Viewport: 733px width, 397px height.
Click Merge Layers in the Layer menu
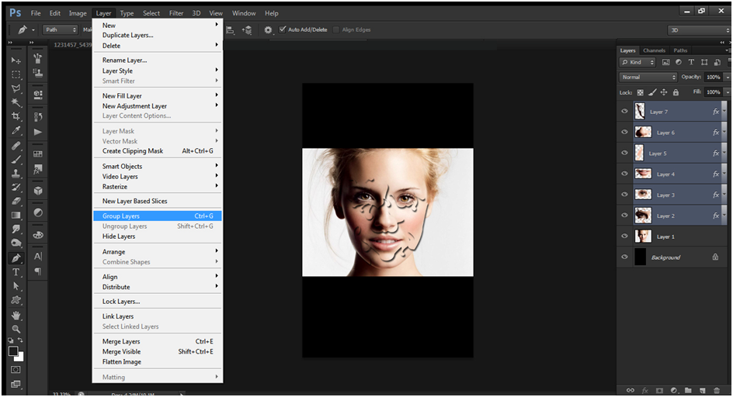pos(121,341)
